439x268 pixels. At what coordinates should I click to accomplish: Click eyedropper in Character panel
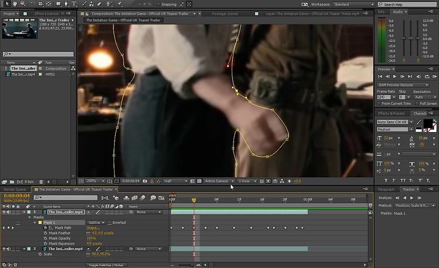click(x=418, y=122)
